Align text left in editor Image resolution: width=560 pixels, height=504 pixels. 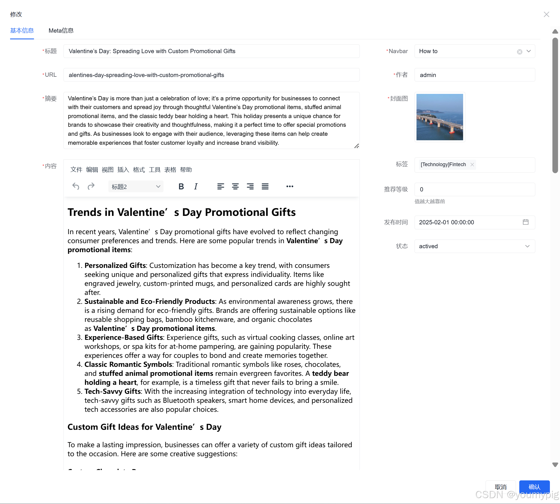click(x=220, y=186)
